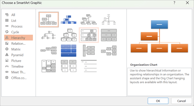Click the Process arrows icon
The width and height of the screenshot is (194, 106).
tap(7, 26)
